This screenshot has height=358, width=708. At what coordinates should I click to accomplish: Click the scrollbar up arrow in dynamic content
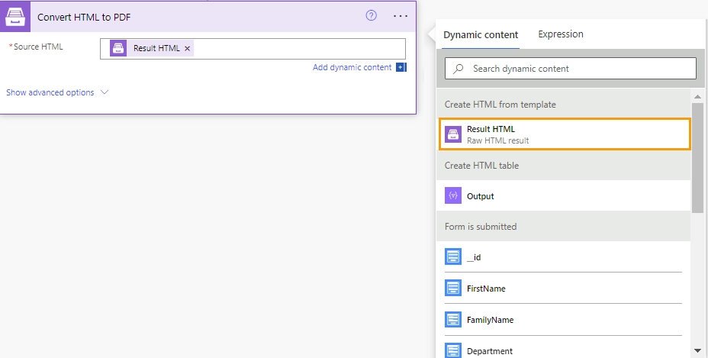tap(697, 96)
